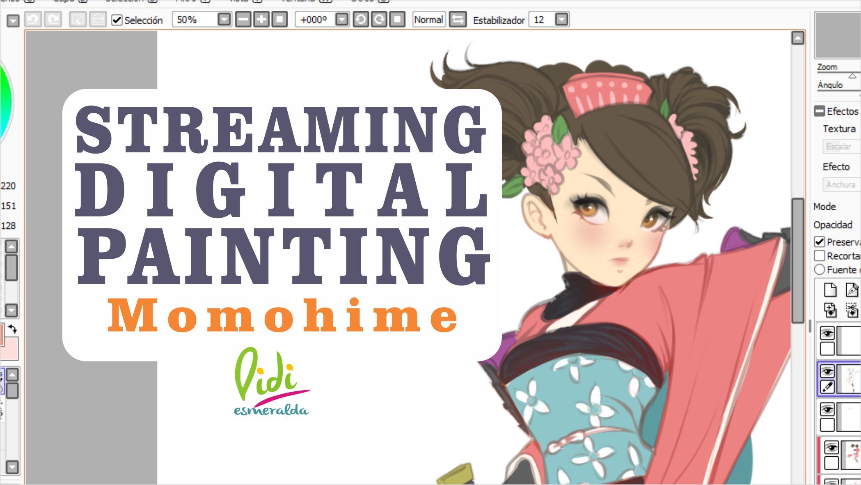Rotate canvas counter-clockwise icon

[x=361, y=19]
